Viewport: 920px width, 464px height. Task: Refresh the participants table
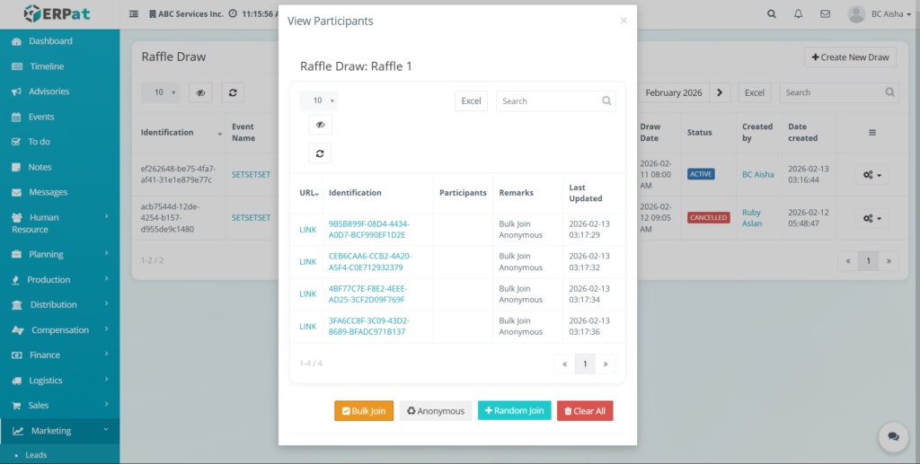coord(320,153)
